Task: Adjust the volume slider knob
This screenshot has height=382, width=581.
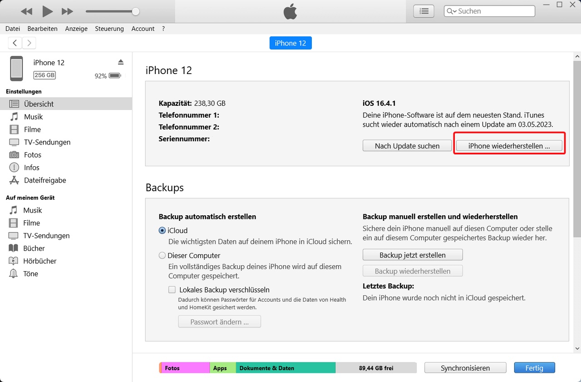Action: (135, 11)
